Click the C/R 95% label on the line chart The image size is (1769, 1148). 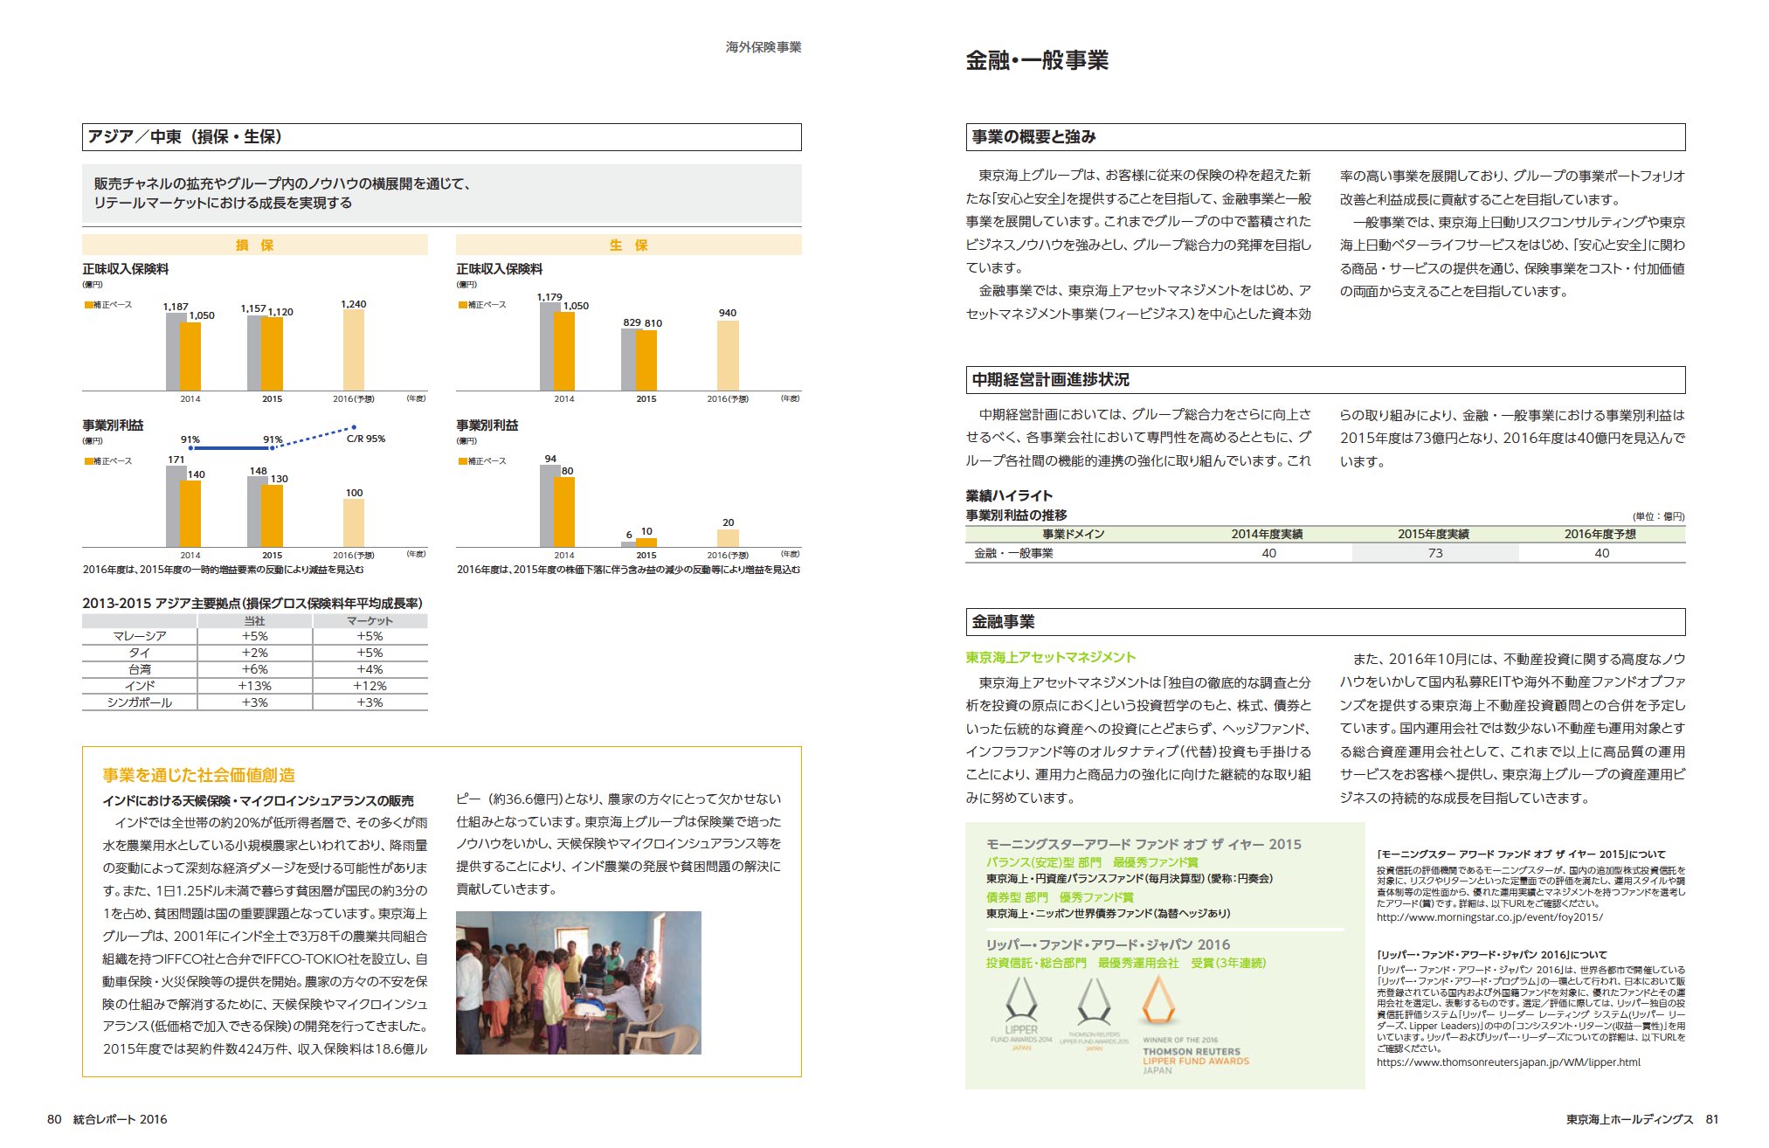click(x=366, y=439)
